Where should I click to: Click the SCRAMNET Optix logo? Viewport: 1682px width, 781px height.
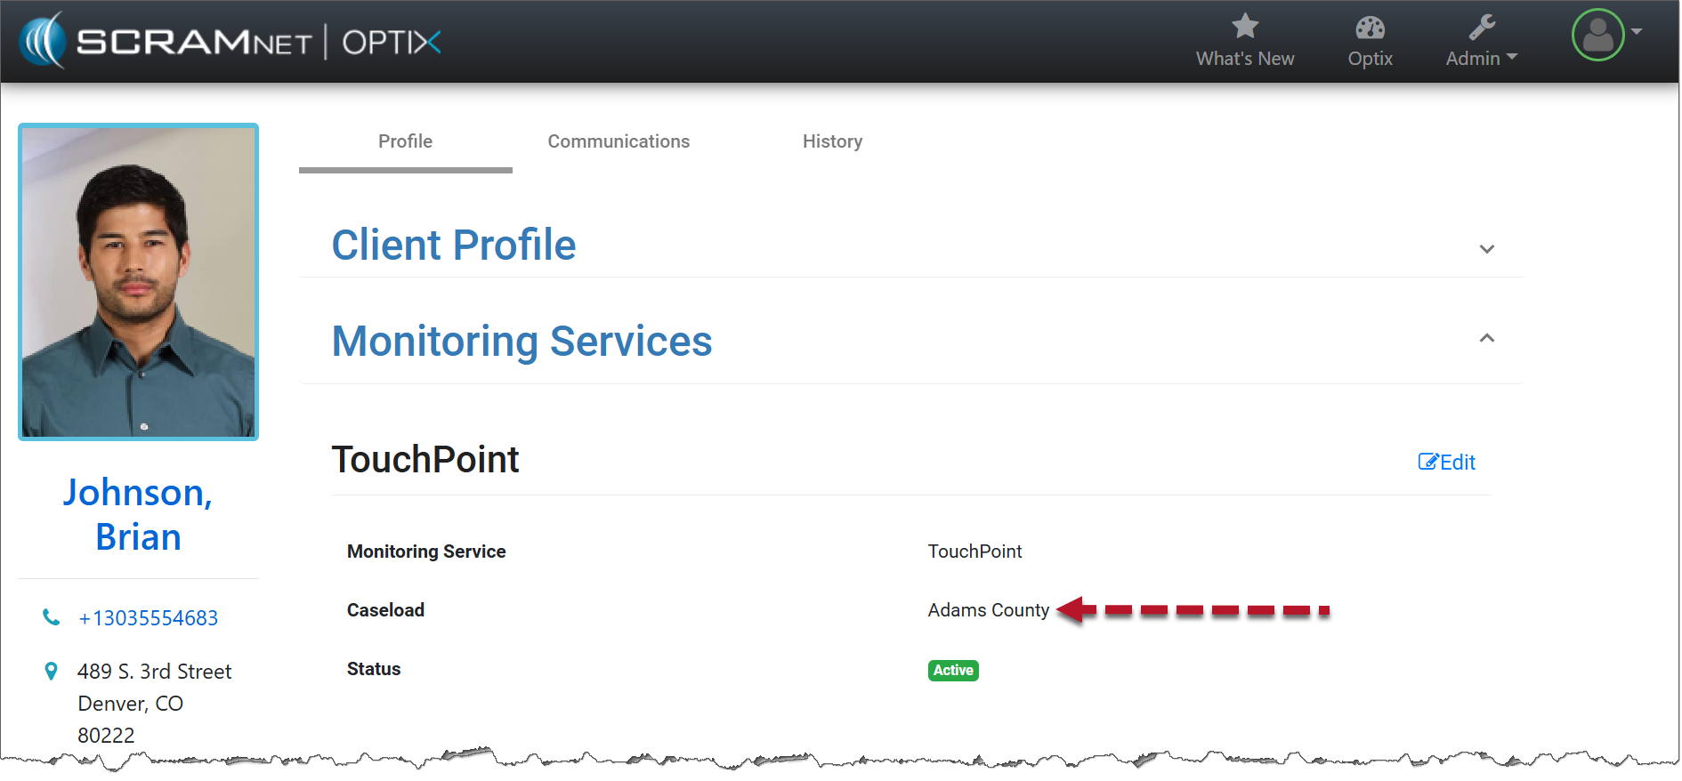pyautogui.click(x=231, y=41)
